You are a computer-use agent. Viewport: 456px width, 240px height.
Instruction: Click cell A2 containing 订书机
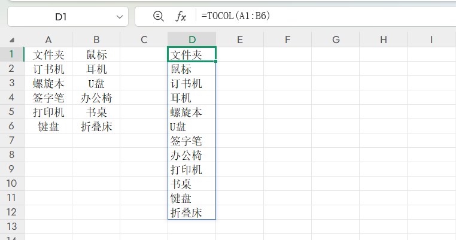[48, 69]
